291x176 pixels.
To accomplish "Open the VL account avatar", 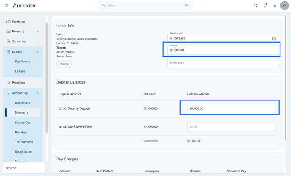I will point(284,5).
